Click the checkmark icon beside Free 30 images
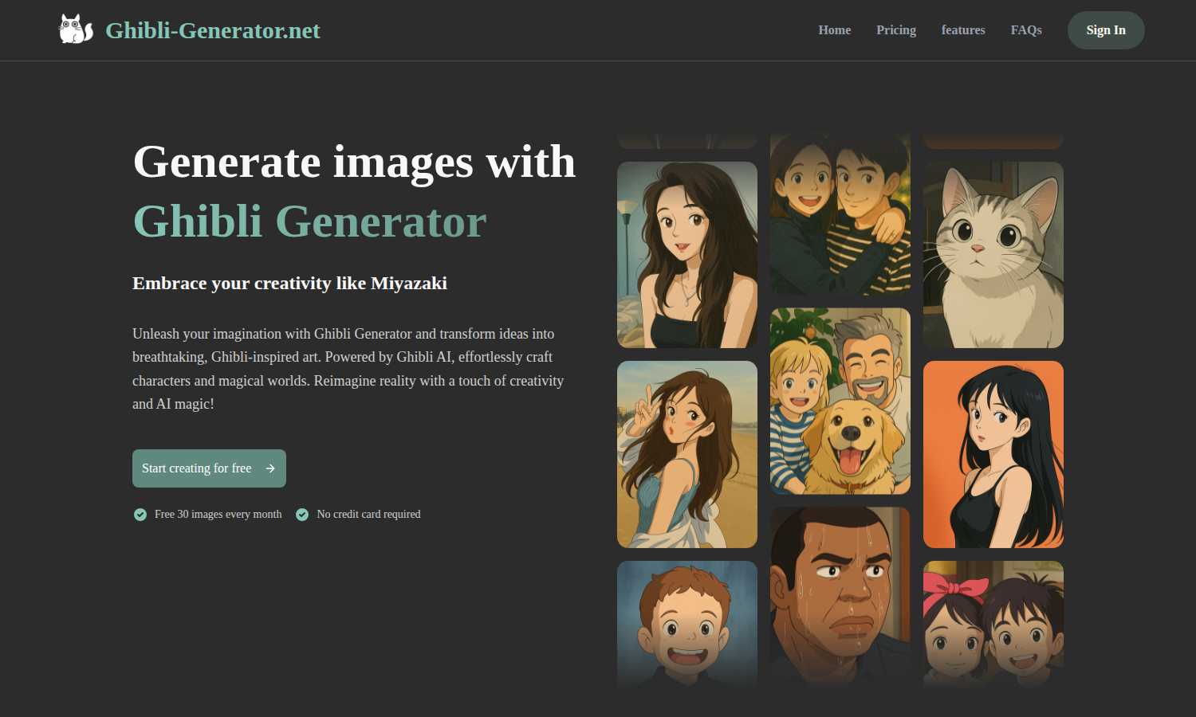Image resolution: width=1196 pixels, height=717 pixels. (140, 515)
